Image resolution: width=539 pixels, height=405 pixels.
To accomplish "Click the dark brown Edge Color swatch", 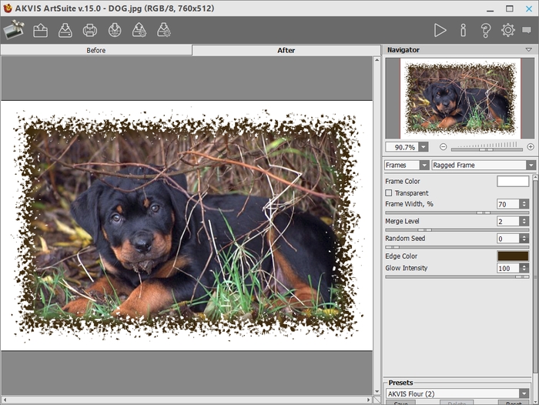I will click(513, 256).
